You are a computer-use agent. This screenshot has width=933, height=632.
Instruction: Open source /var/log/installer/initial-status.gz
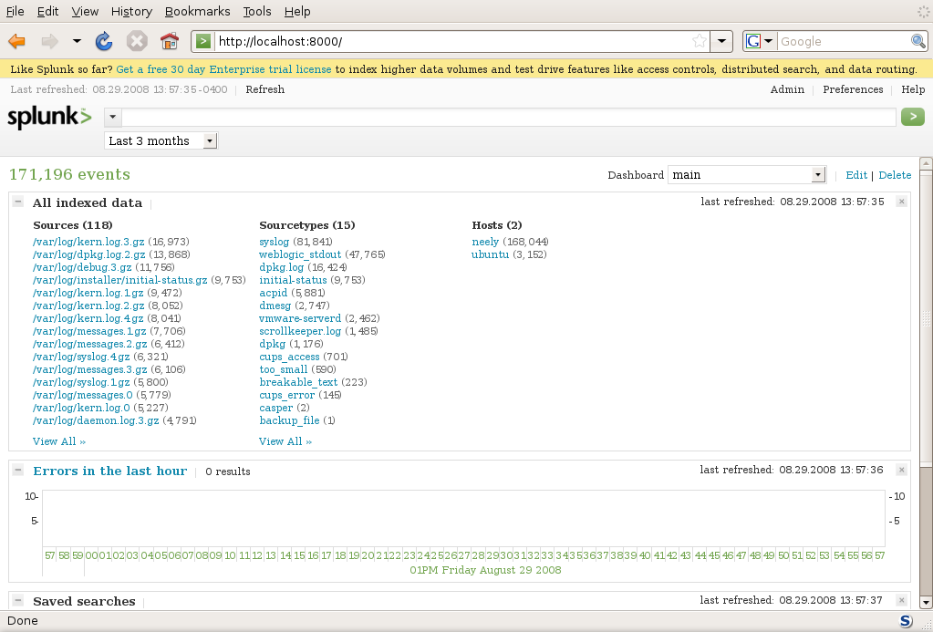120,280
